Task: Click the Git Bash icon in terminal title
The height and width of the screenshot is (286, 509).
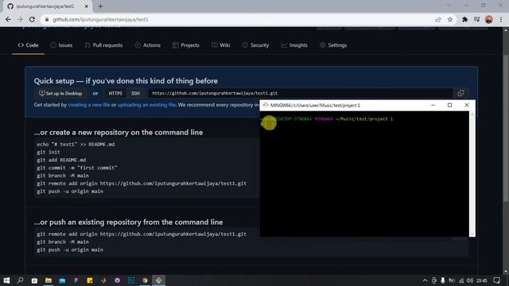Action: coord(266,105)
